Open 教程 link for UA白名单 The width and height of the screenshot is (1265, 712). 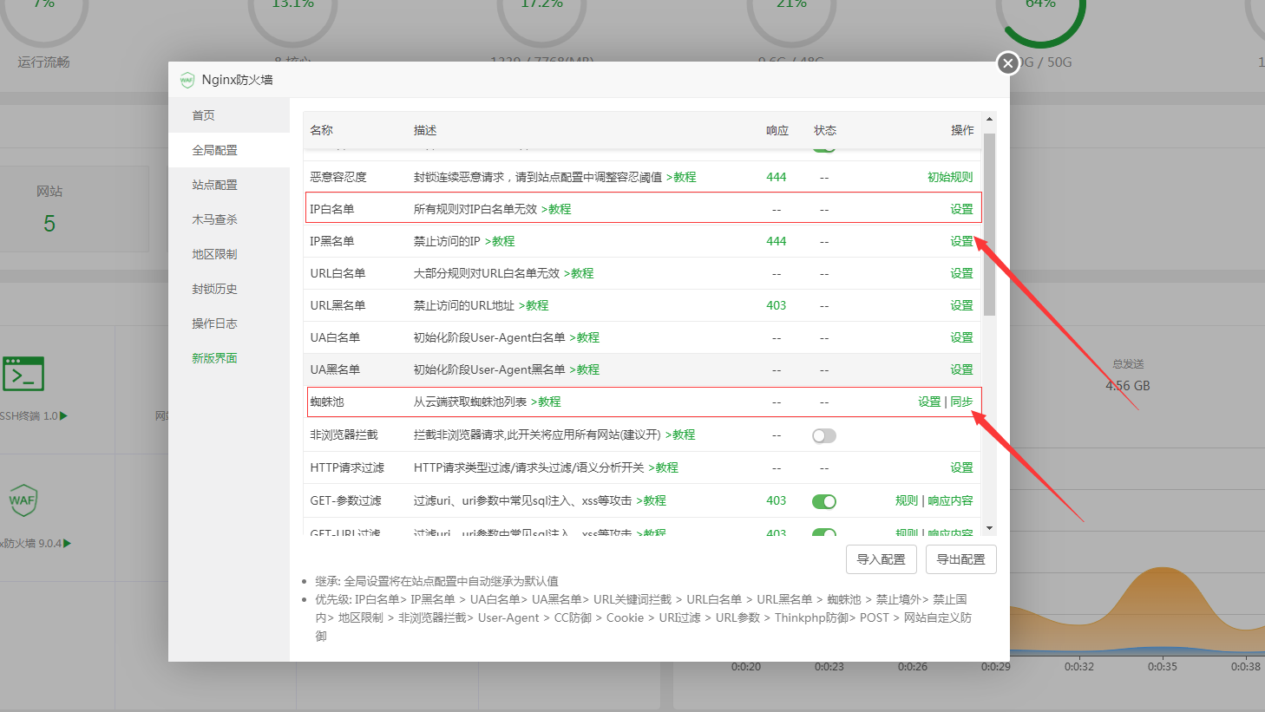pyautogui.click(x=585, y=337)
